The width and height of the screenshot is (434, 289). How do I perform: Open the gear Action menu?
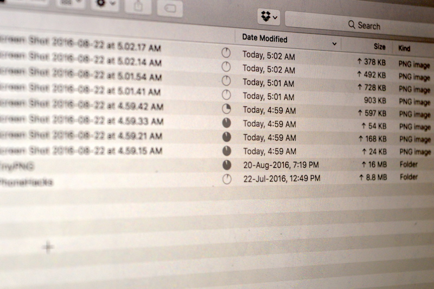pos(103,3)
